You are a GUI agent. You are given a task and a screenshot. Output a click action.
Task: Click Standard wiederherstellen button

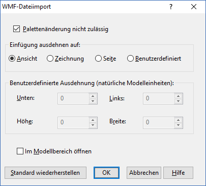45,173
